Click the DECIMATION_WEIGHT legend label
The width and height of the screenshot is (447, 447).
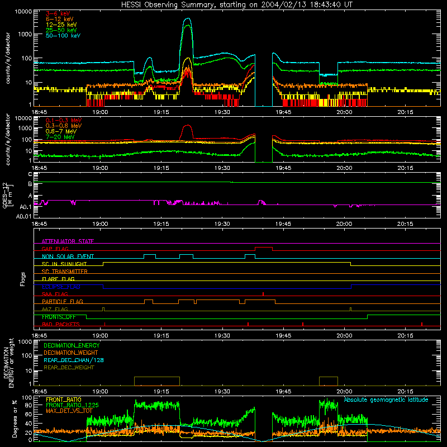71,353
